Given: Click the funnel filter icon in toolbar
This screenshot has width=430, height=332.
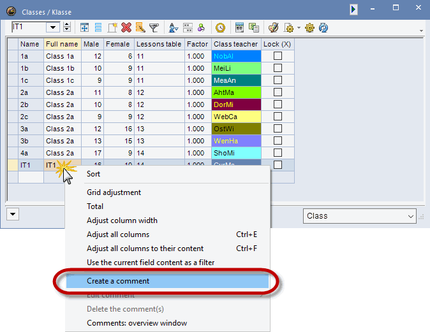Looking at the screenshot, I should coord(154,27).
